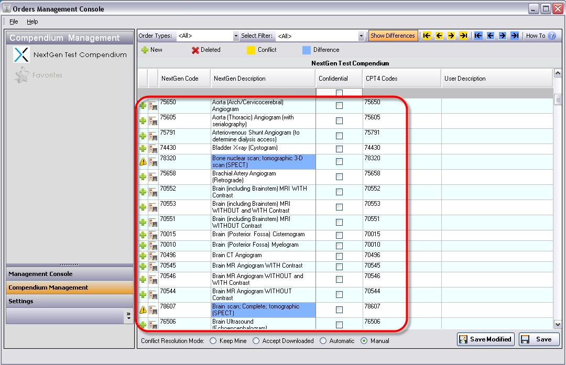566x365 pixels.
Task: Click the How To label
Action: 536,36
